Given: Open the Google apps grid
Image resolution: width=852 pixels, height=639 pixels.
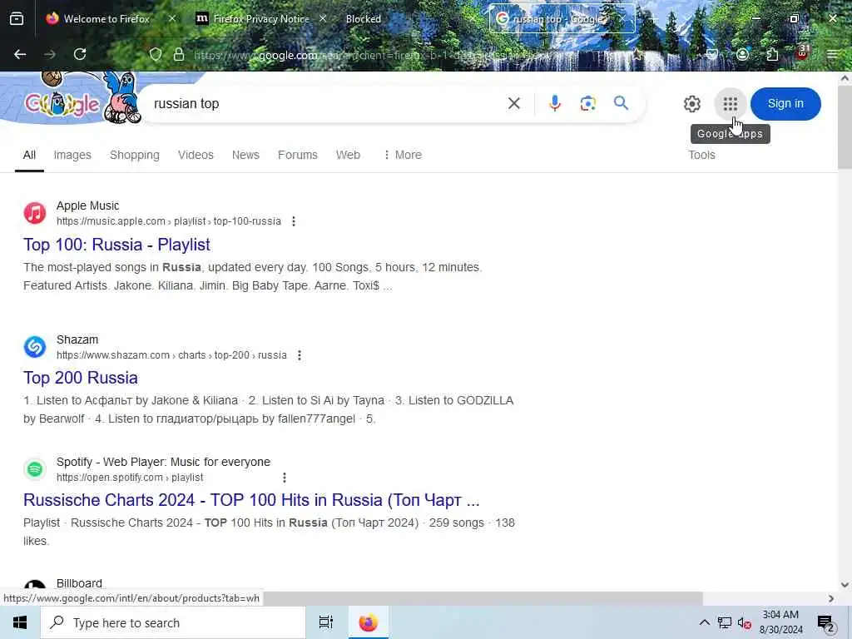Looking at the screenshot, I should [731, 104].
